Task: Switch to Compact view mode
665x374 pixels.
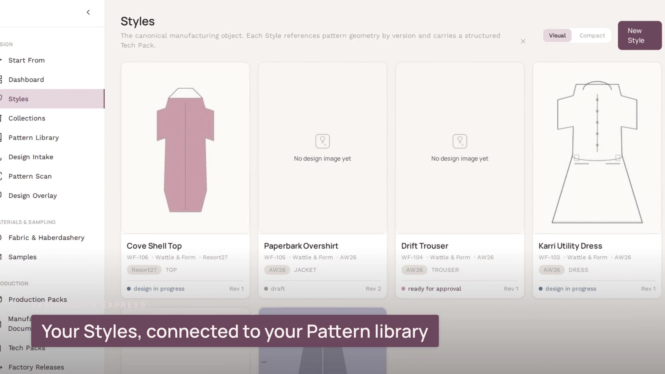Action: tap(592, 36)
